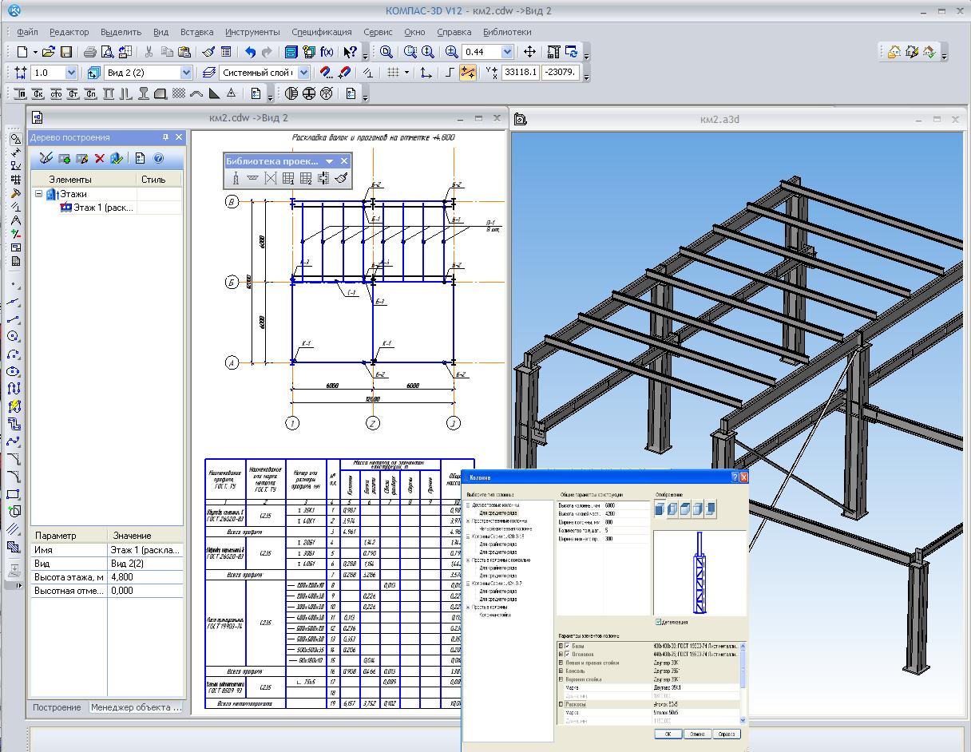Image resolution: width=971 pixels, height=752 pixels.
Task: Collapse the Этажи tree node
Action: 38,194
